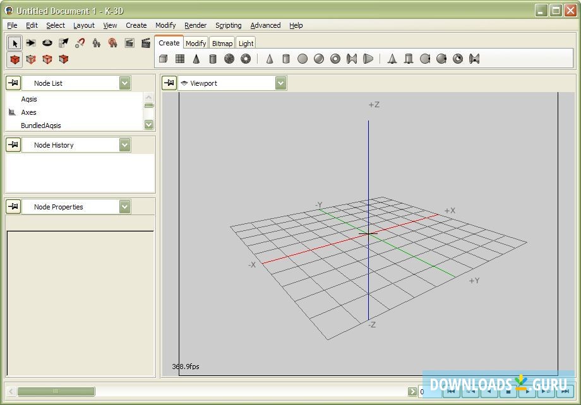Image resolution: width=581 pixels, height=405 pixels.
Task: Click the first polygon cube create icon
Action: (x=164, y=59)
